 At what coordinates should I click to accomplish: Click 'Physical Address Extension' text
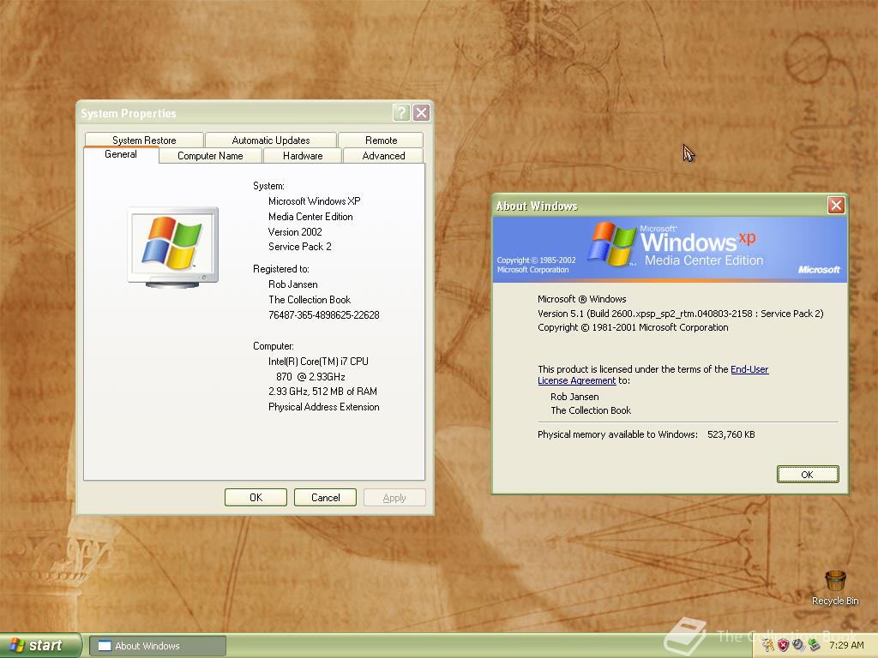tap(323, 407)
